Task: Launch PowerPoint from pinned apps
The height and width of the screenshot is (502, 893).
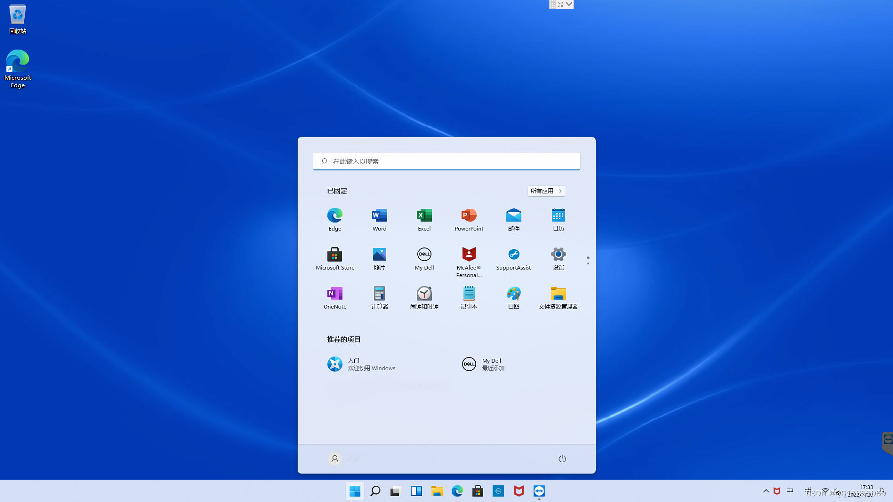Action: click(469, 219)
